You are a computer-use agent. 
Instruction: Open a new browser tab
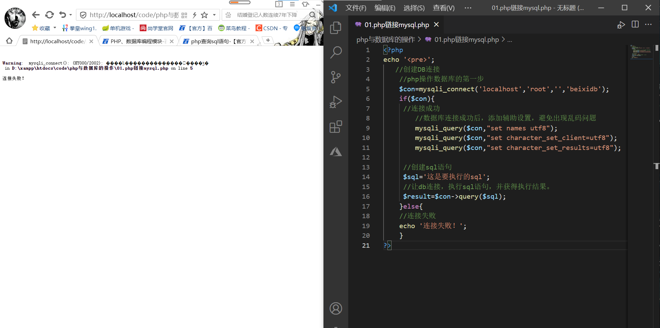pos(268,40)
